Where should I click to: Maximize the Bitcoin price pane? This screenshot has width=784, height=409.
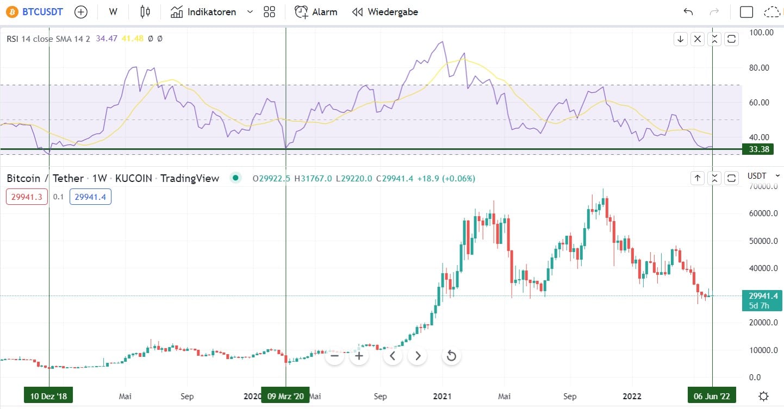731,178
